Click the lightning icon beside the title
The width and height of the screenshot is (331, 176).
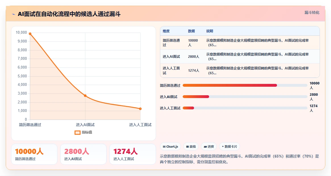(14, 14)
